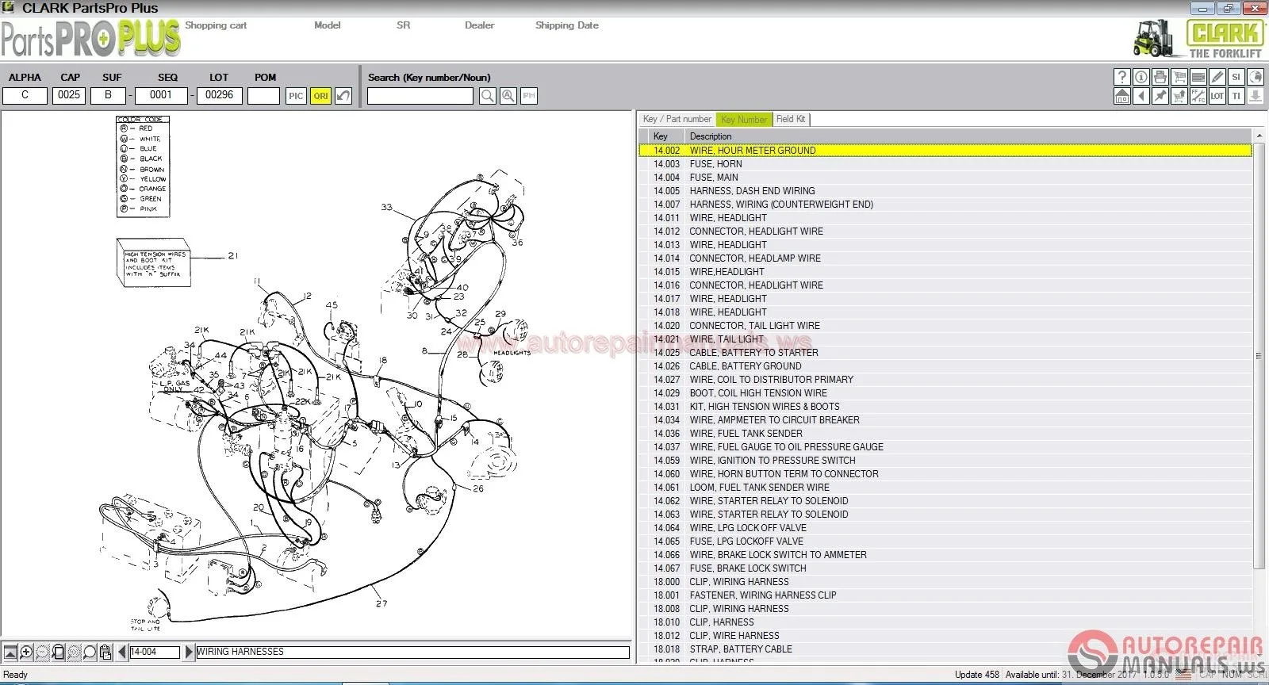Click the advanced search magnifier with A

point(508,96)
